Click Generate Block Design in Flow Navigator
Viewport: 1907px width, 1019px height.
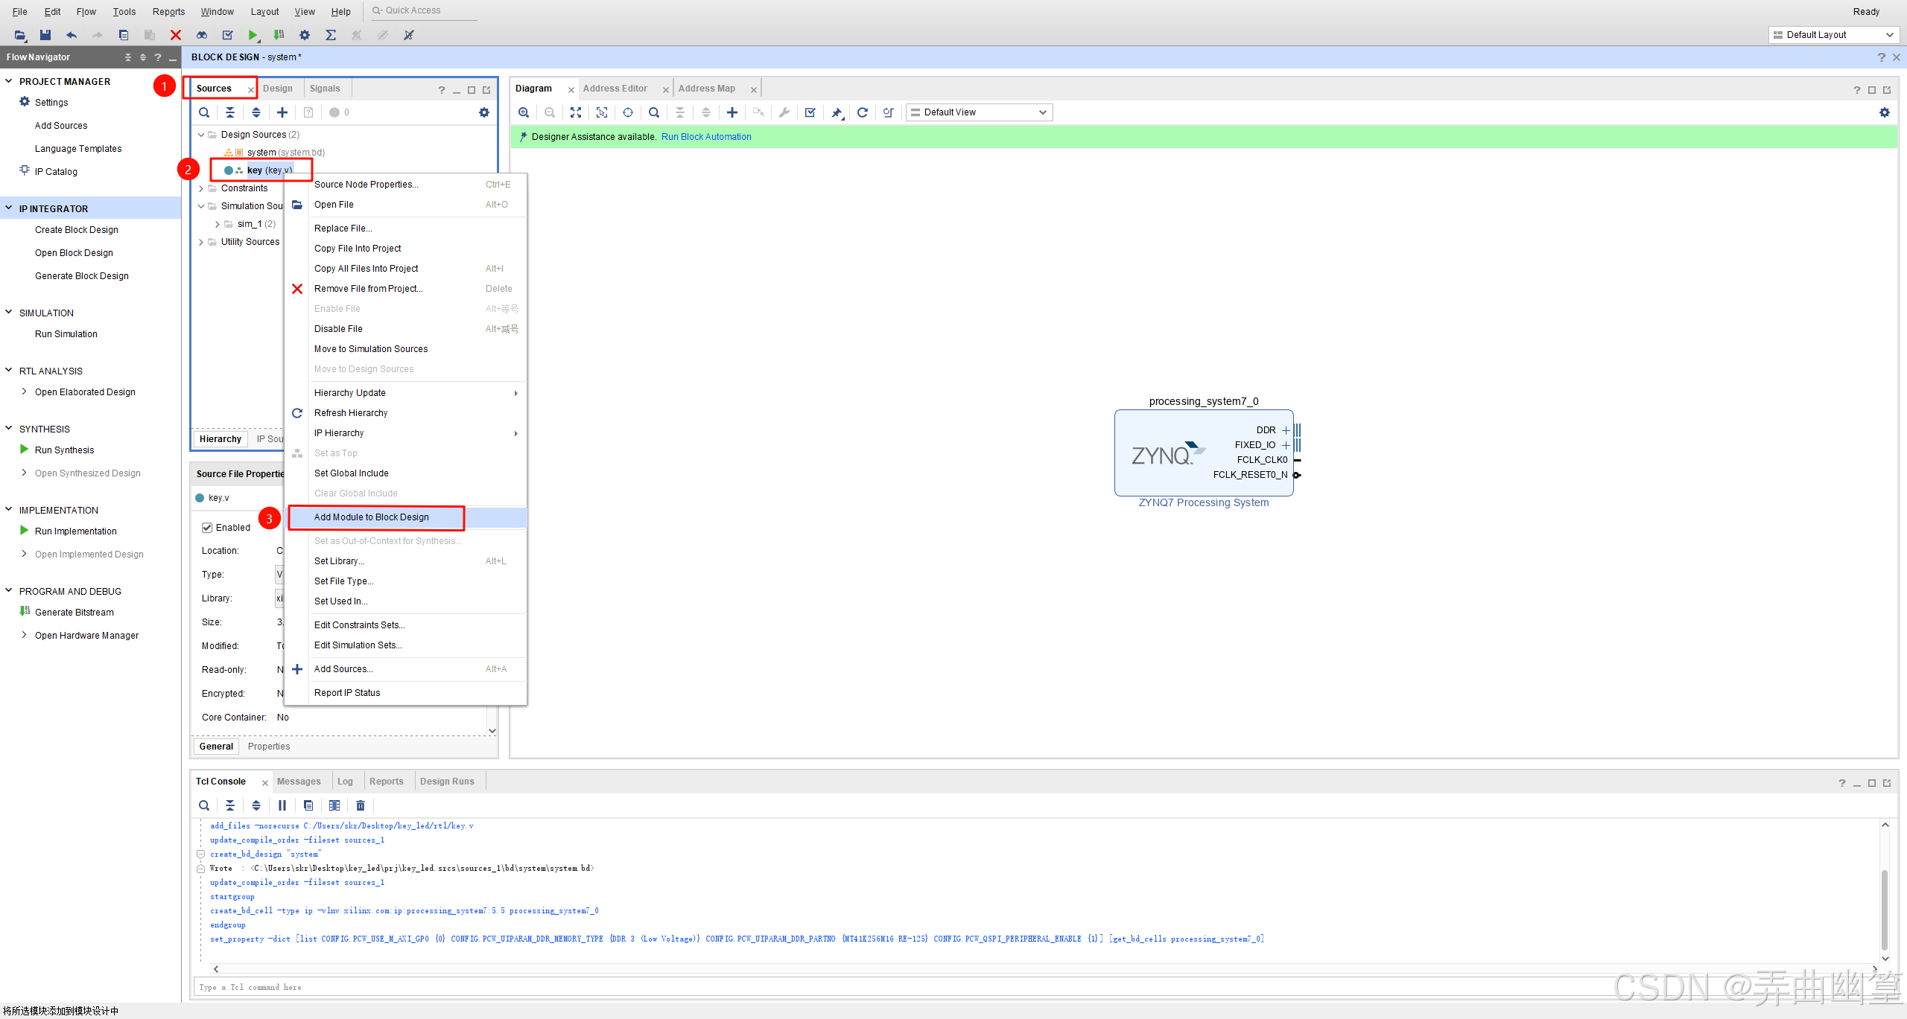[82, 276]
